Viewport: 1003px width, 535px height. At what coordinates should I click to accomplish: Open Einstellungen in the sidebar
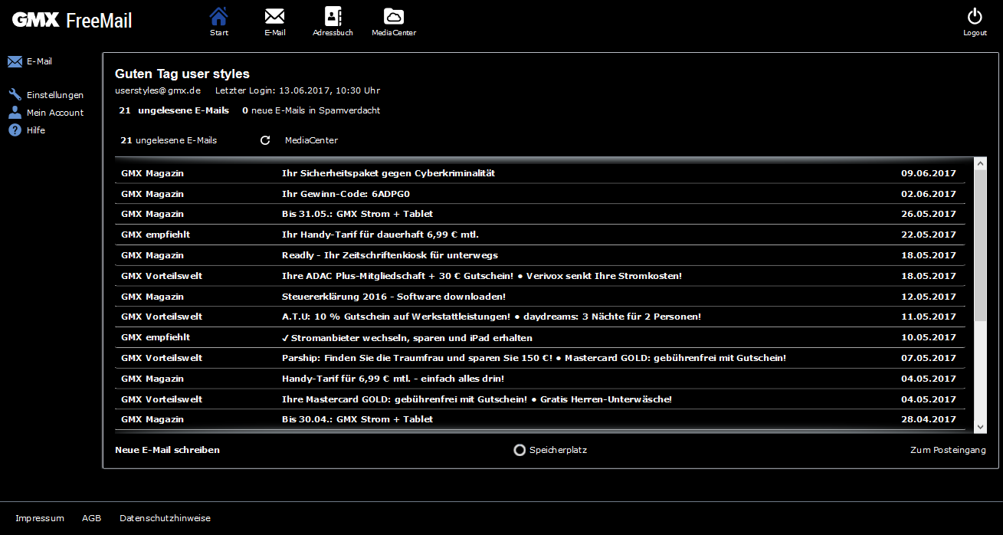click(55, 95)
